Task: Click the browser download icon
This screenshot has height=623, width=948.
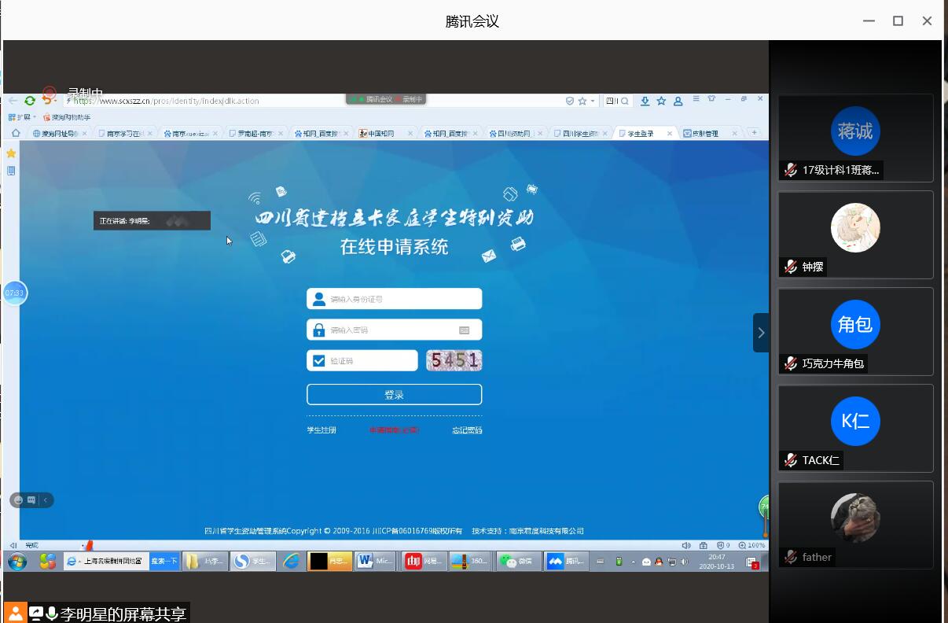Action: pos(645,101)
